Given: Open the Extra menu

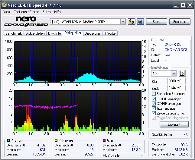Looking at the screenshot, I should [x=47, y=12].
